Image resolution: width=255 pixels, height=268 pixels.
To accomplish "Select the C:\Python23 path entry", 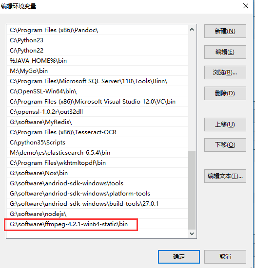I will [98, 40].
